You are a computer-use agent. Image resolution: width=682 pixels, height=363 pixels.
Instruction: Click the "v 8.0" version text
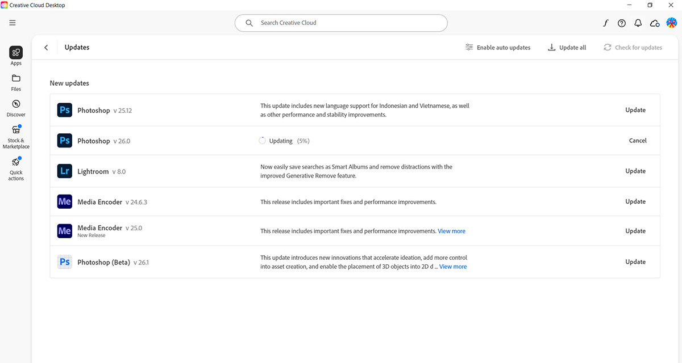click(x=119, y=171)
